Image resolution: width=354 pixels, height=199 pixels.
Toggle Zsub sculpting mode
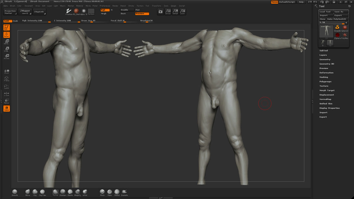tap(15, 21)
